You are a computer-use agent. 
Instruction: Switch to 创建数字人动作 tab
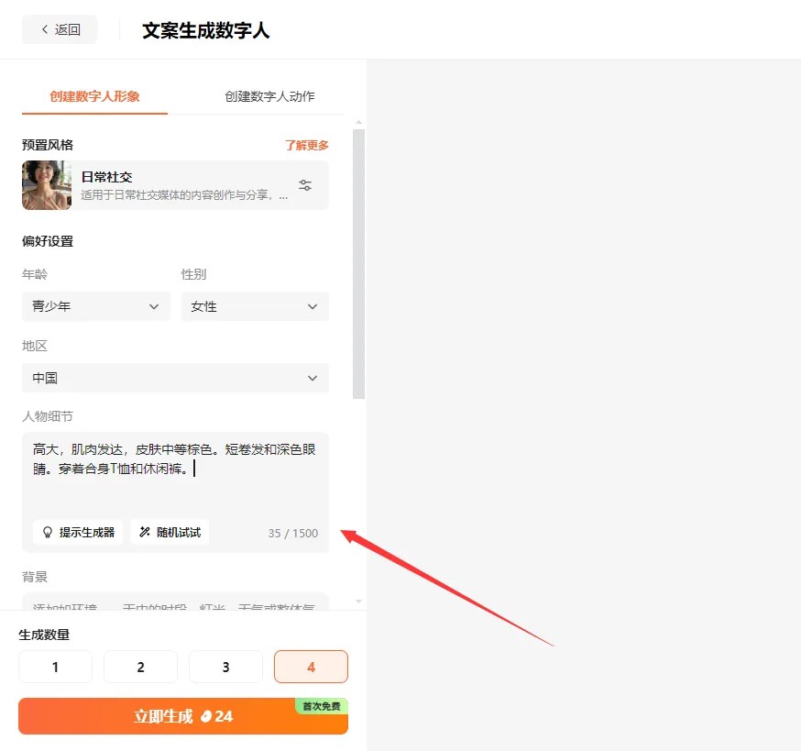pyautogui.click(x=269, y=96)
